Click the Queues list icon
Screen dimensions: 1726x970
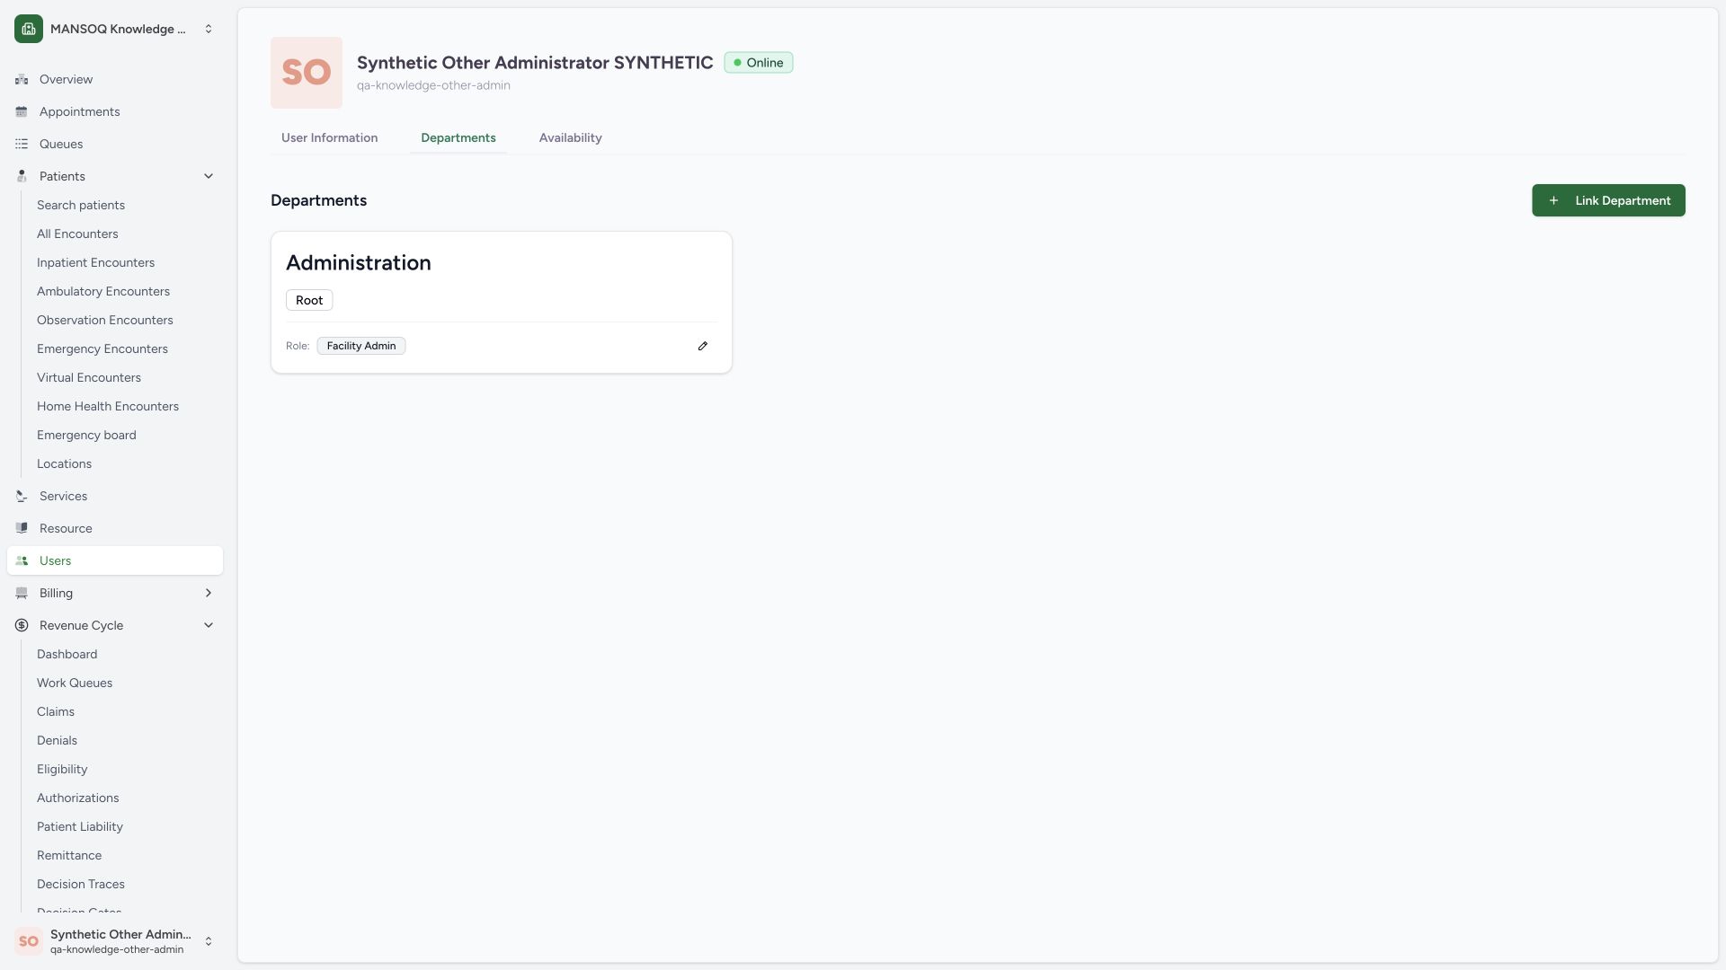pos(22,145)
